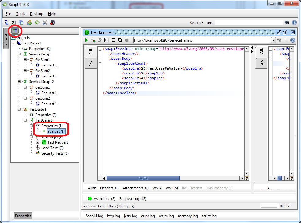This screenshot has height=223, width=301.
Task: Open the forum people icon in toolbar
Action: (x=29, y=22)
